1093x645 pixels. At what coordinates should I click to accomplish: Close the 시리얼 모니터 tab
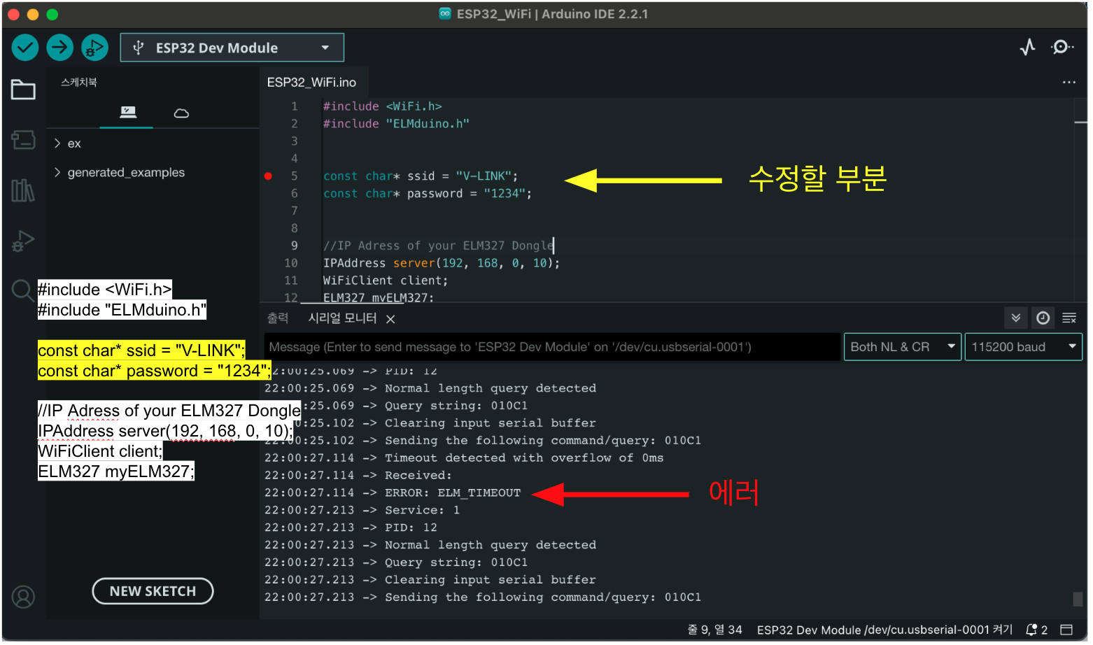click(x=390, y=319)
